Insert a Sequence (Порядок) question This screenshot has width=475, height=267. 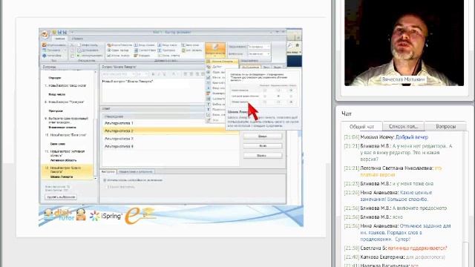pyautogui.click(x=142, y=56)
